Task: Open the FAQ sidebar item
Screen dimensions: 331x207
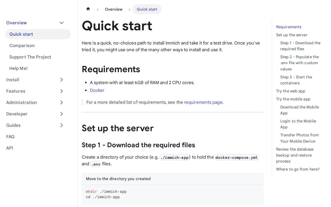Action: click(10, 137)
